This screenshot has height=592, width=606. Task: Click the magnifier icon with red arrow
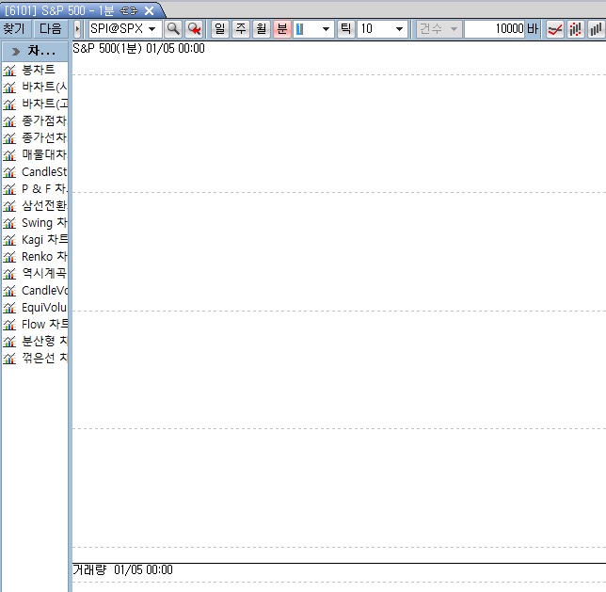tap(194, 29)
